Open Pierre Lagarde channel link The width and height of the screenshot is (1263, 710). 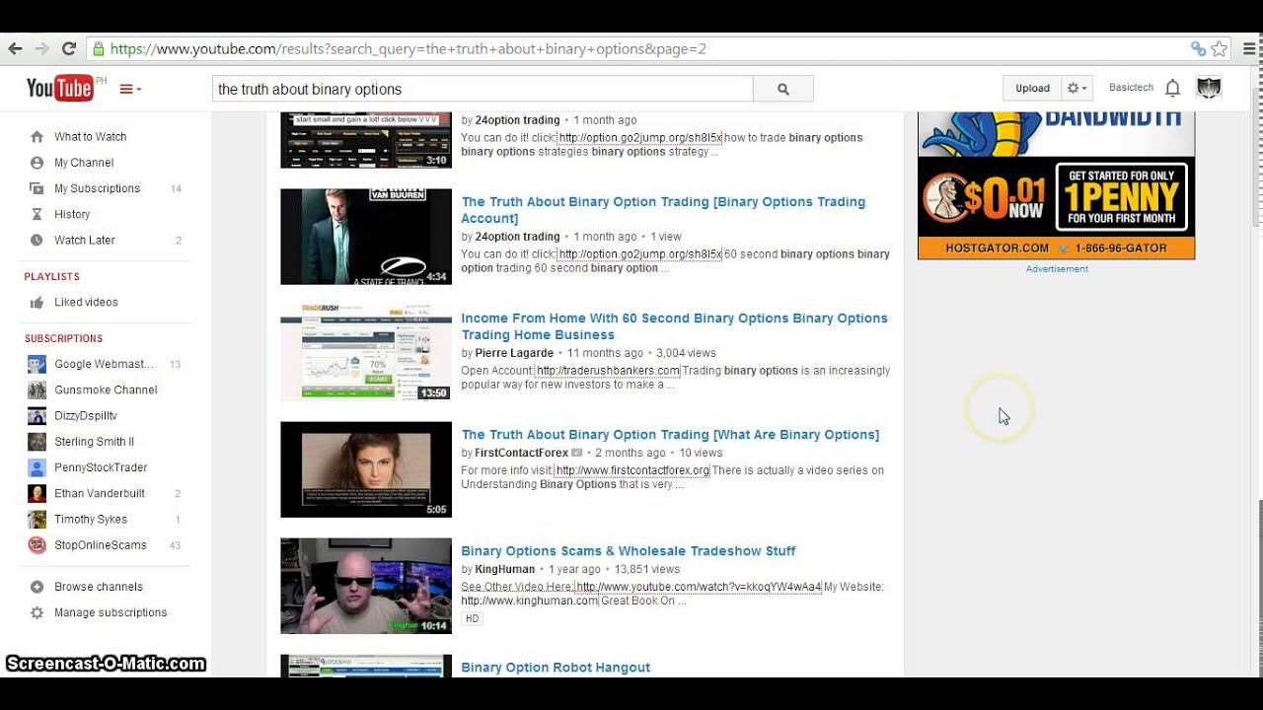[x=514, y=353]
